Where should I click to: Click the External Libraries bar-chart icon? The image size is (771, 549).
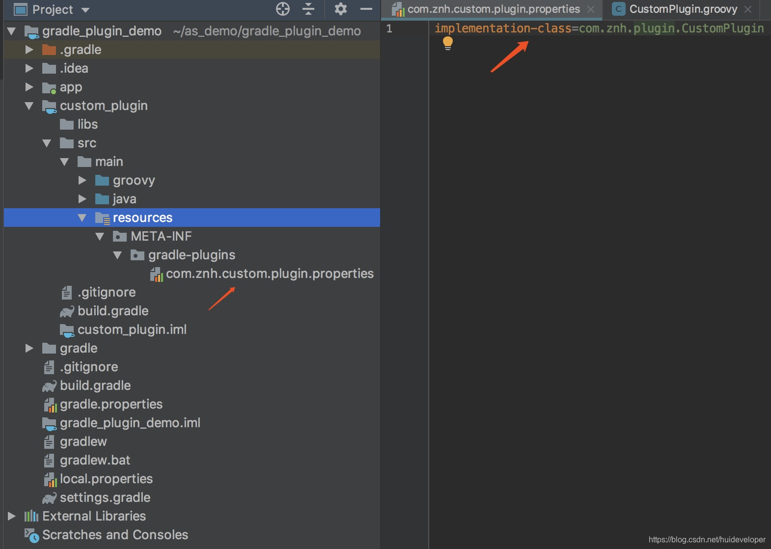pos(31,516)
